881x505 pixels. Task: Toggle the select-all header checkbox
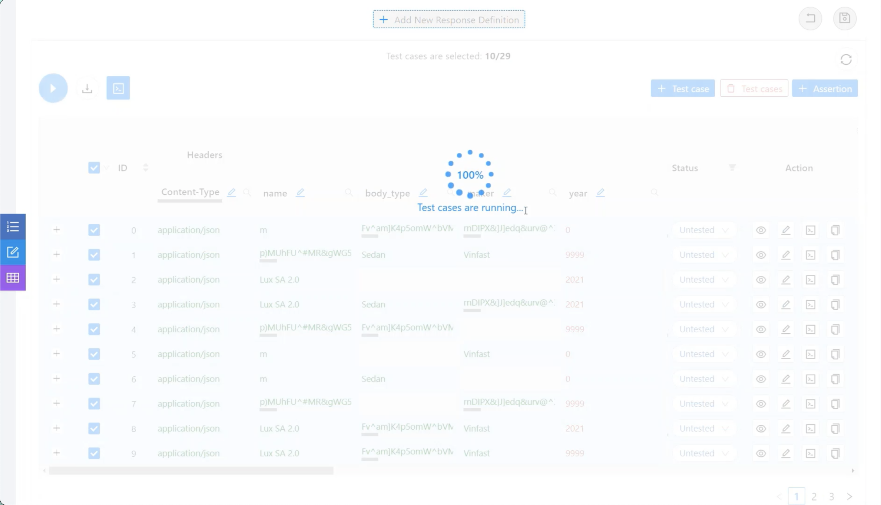[x=94, y=168]
